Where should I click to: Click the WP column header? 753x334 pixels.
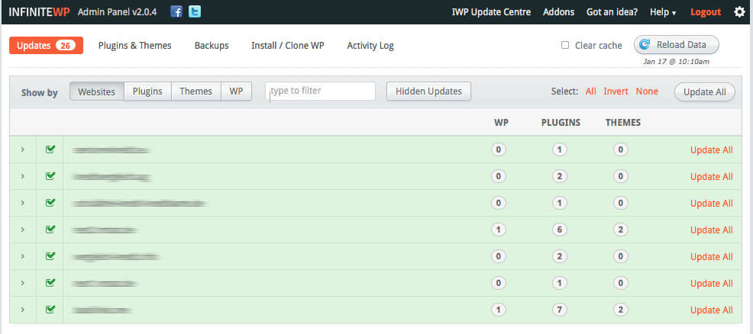coord(501,123)
